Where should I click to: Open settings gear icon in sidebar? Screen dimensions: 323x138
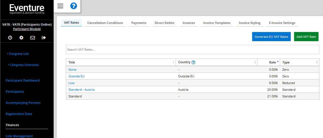tap(21, 38)
